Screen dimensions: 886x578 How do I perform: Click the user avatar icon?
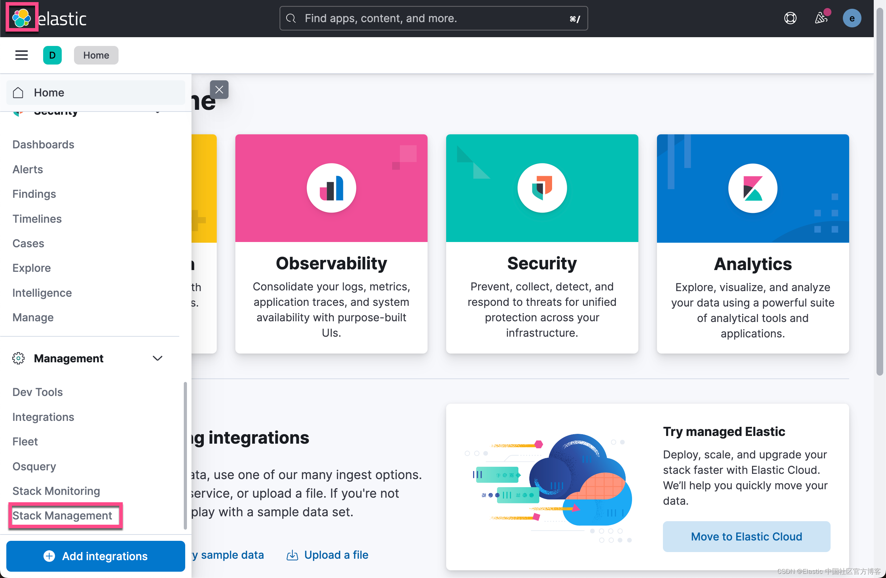852,18
